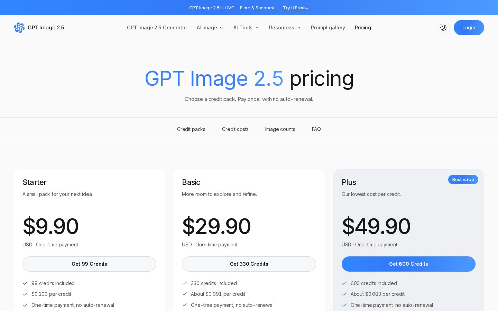
Task: Open the GPT Image 2.5 Generator page
Action: coord(157,28)
